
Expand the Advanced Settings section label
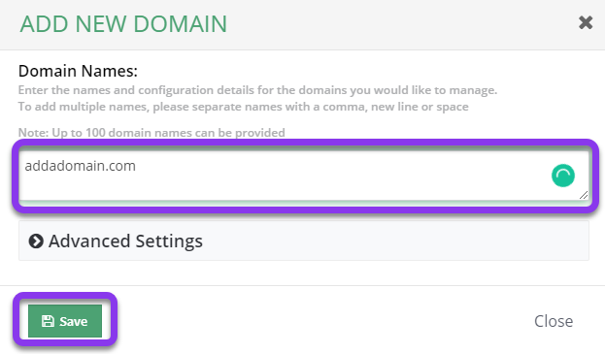[x=125, y=241]
